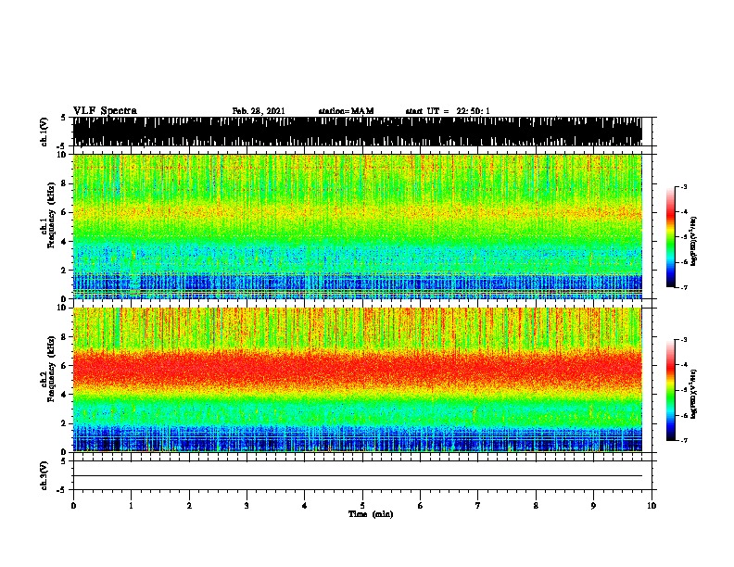Image resolution: width=734 pixels, height=567 pixels.
Task: Click the ch.2 "Frequency (kHz)" axis label
Action: 51,369
